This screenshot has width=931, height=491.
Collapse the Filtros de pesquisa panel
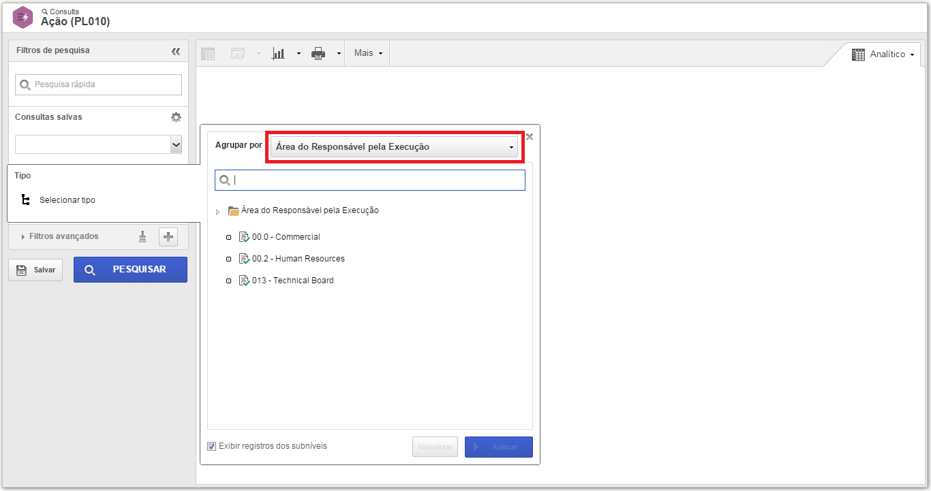[x=176, y=51]
